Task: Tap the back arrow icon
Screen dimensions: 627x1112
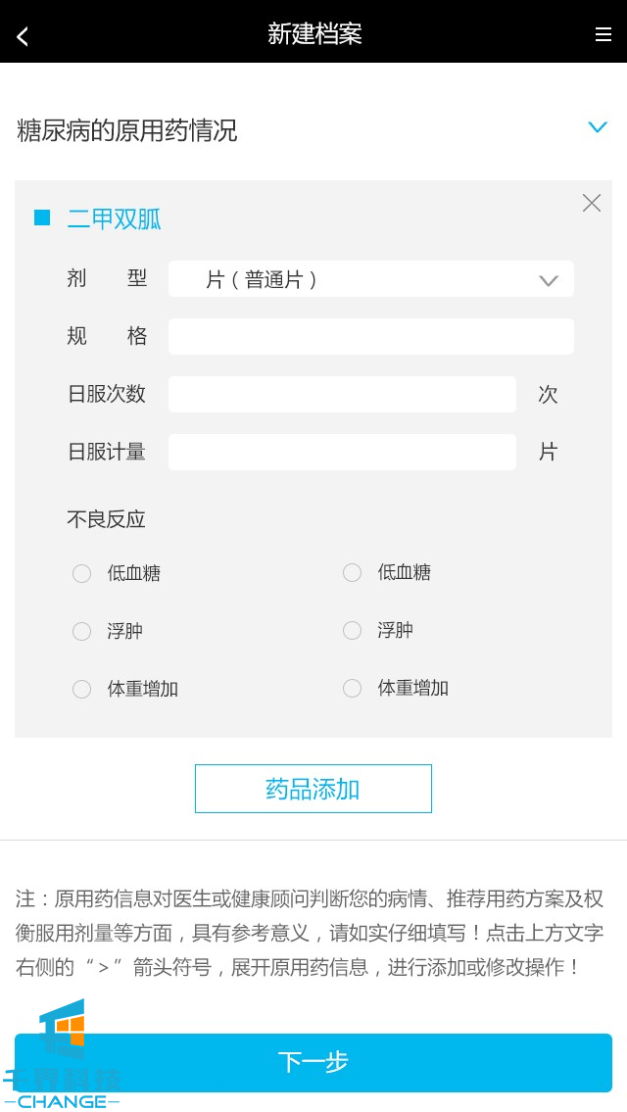Action: [x=23, y=36]
